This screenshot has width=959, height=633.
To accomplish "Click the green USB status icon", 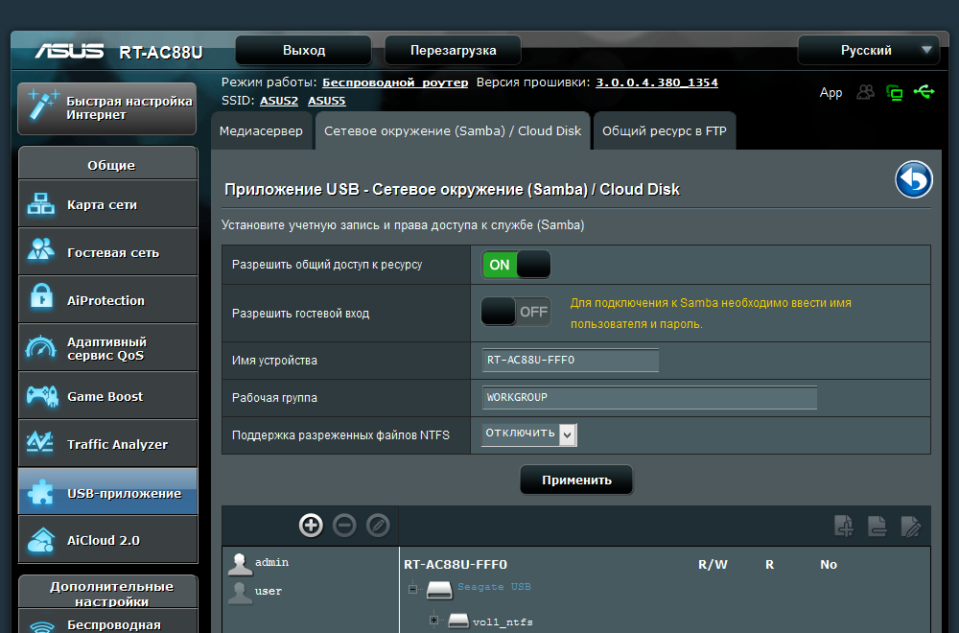I will (x=924, y=92).
